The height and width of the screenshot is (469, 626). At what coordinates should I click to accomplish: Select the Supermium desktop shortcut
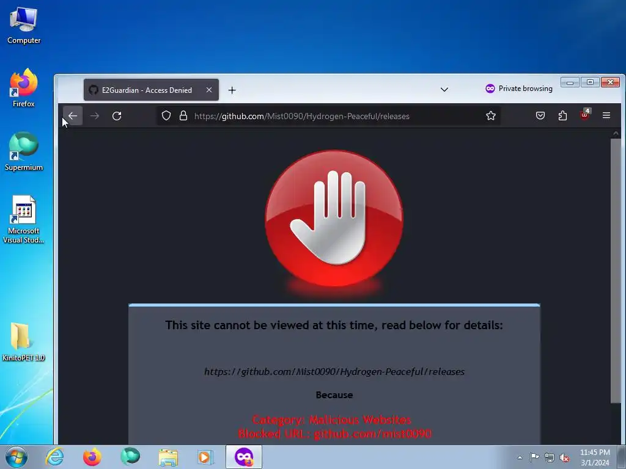tap(24, 151)
